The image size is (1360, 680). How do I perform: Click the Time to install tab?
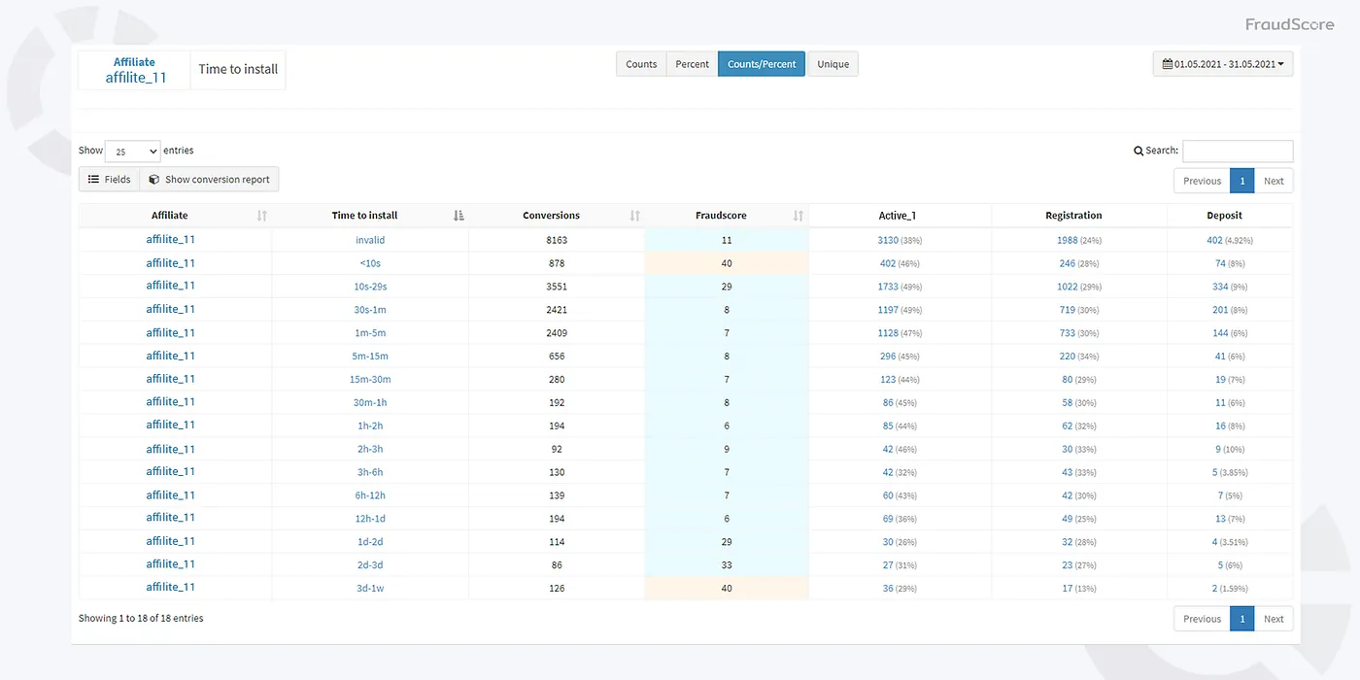click(238, 70)
